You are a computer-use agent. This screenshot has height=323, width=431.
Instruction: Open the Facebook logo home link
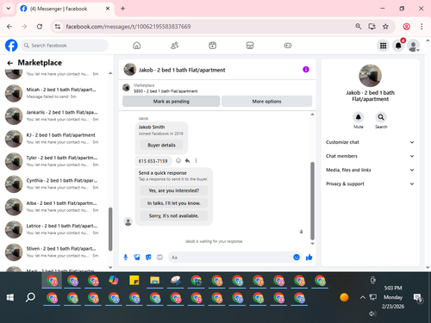coord(11,46)
